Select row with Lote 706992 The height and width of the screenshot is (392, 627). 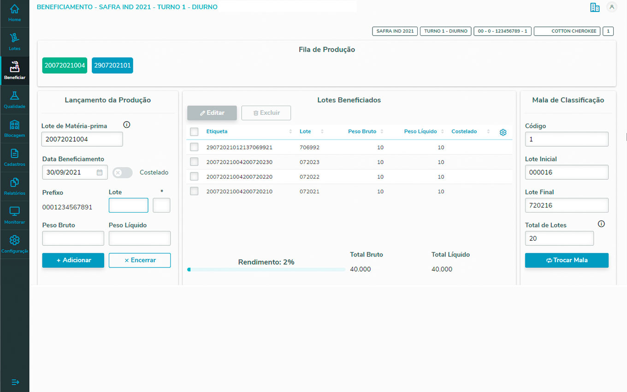pos(194,147)
